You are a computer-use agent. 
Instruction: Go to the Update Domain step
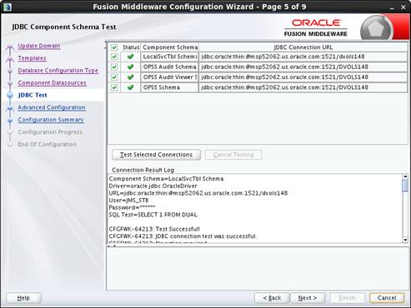point(39,46)
